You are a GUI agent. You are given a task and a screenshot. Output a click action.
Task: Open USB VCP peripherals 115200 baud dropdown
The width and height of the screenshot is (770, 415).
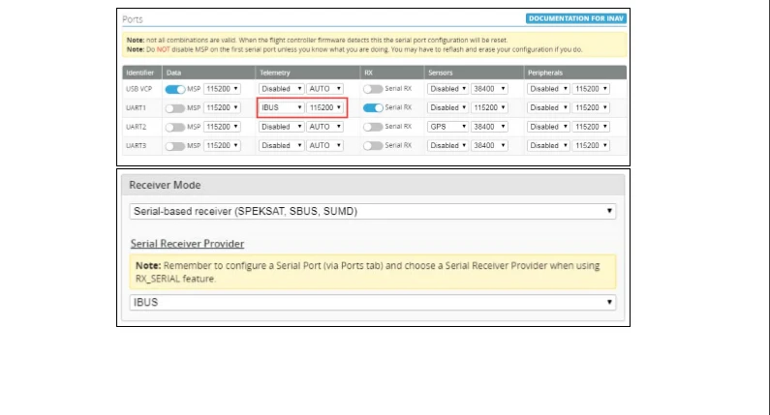tap(591, 89)
